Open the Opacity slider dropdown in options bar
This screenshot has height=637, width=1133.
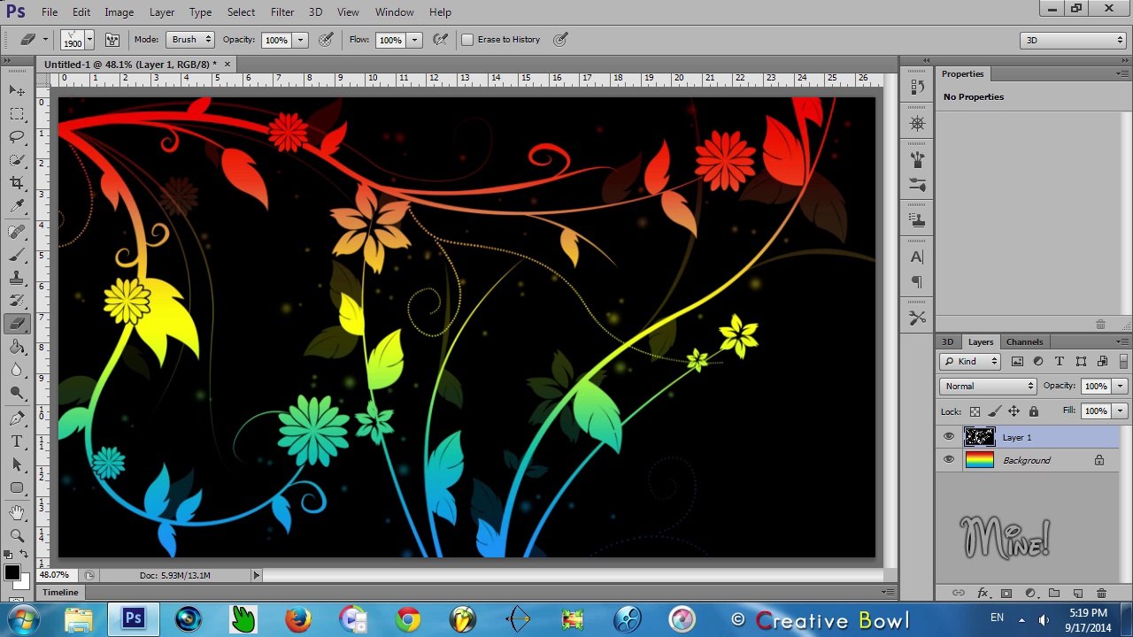click(x=300, y=40)
